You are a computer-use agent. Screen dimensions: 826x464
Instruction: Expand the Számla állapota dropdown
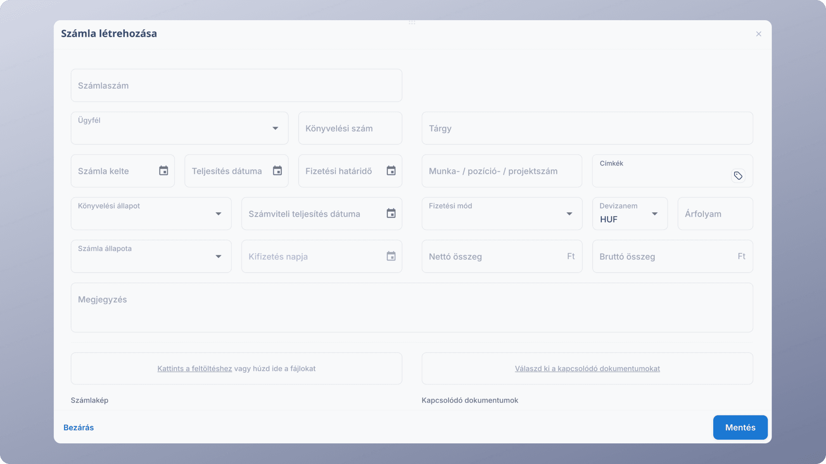[x=218, y=257]
